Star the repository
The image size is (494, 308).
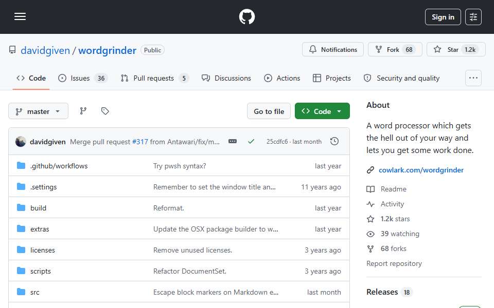[456, 49]
